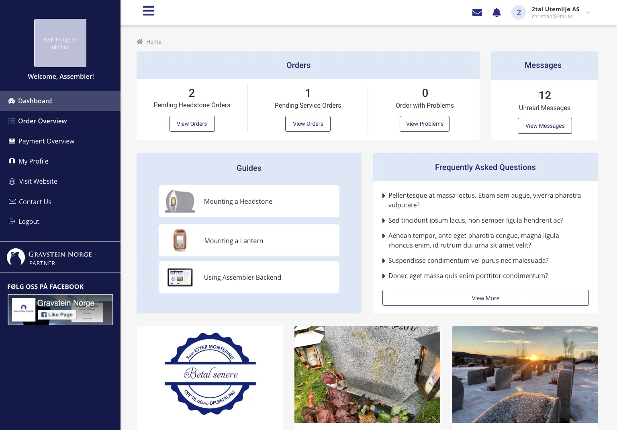Open Order Overview in the sidebar
This screenshot has width=617, height=430.
(x=42, y=121)
